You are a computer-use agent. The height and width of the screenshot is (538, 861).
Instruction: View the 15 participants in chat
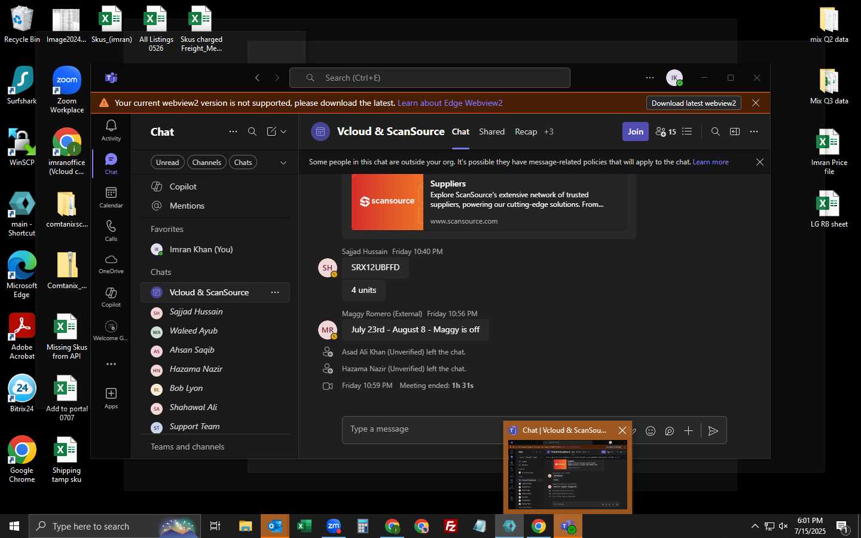click(665, 132)
